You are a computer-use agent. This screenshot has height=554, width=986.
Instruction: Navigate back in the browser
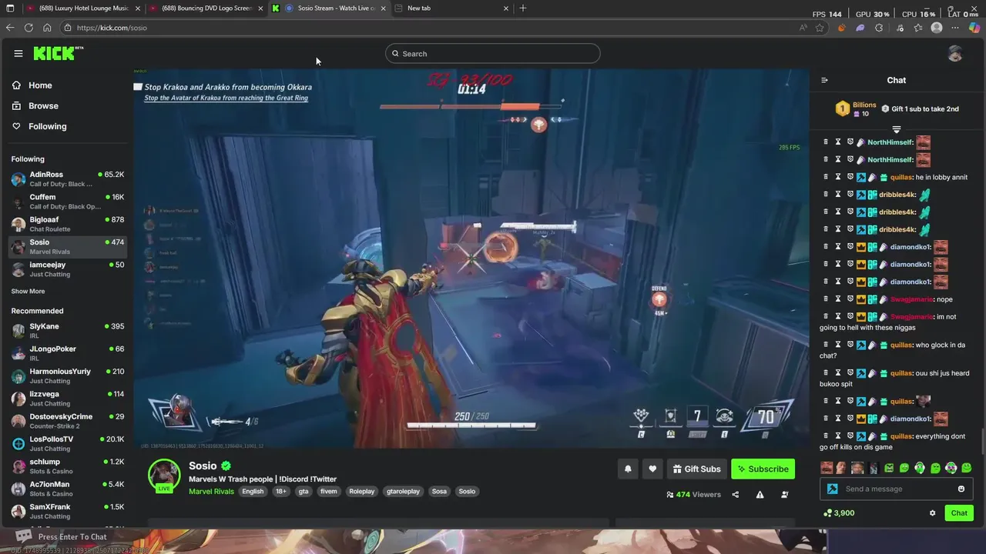pos(10,28)
